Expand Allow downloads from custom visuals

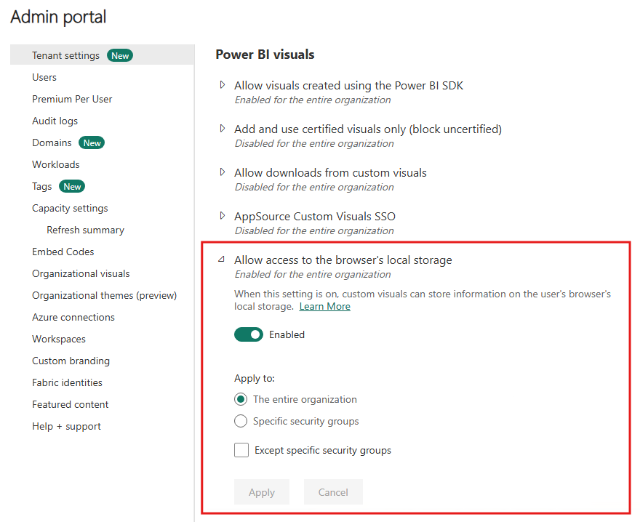click(x=223, y=172)
